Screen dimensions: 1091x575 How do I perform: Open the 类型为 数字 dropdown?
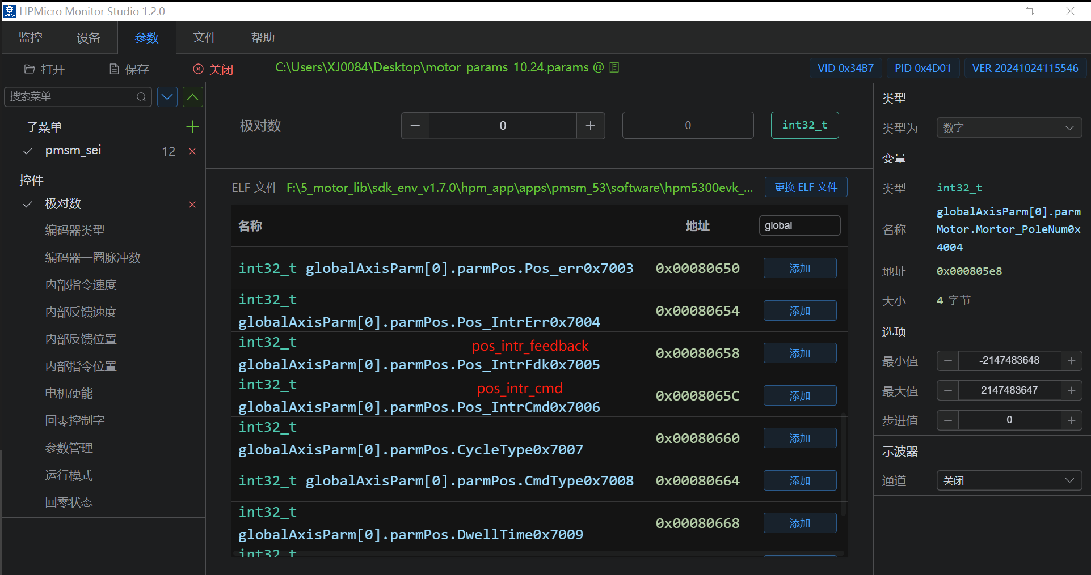tap(1009, 128)
